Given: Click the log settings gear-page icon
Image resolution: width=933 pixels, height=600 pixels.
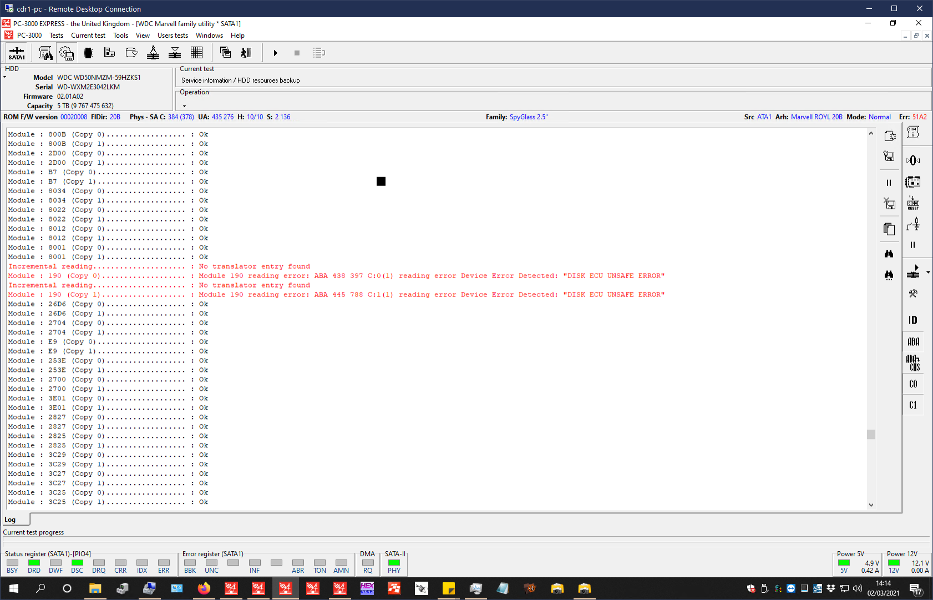Looking at the screenshot, I should click(x=889, y=135).
